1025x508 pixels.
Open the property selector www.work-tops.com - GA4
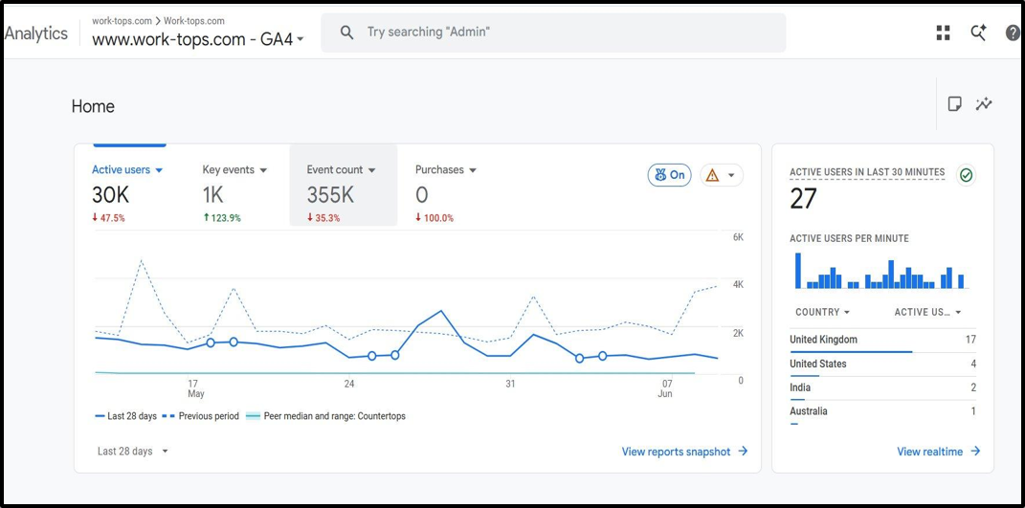(198, 39)
